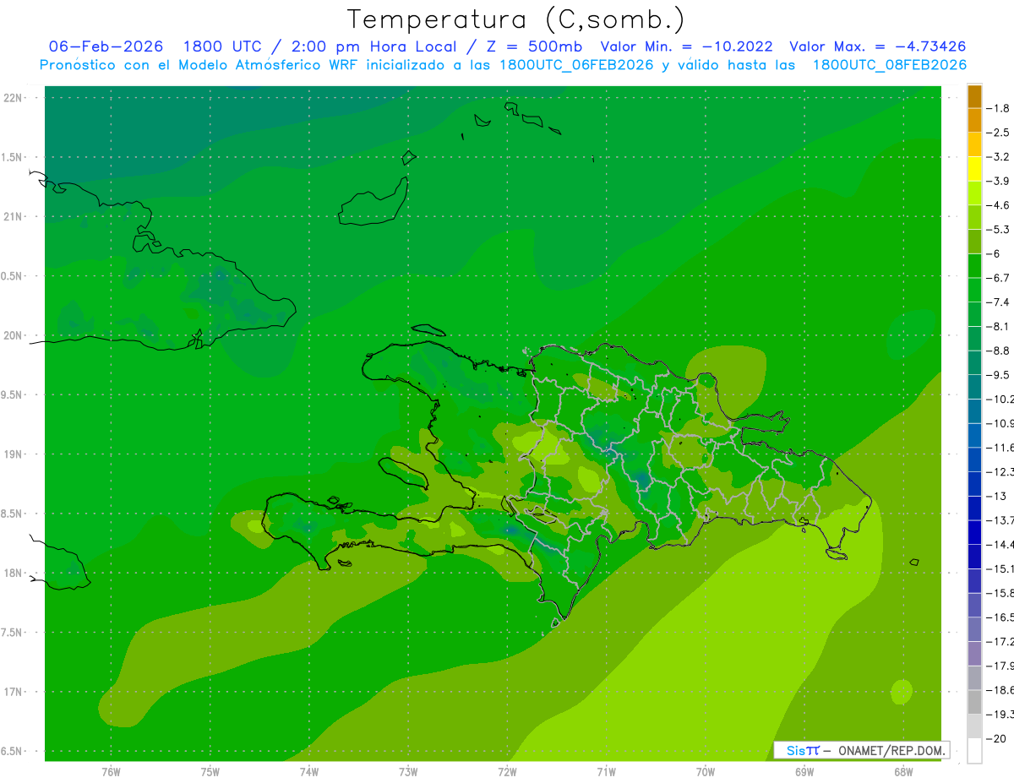
Task: Click the 'SisTT – ONAMET/REP.DOM.' credit box
Action: [862, 750]
